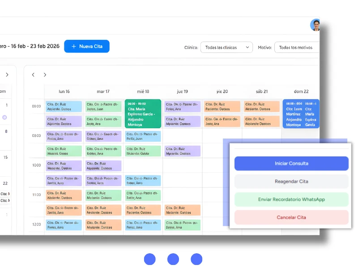Click Enviar Recordatorio WhatsApp option
The image size is (358, 269).
(x=291, y=199)
